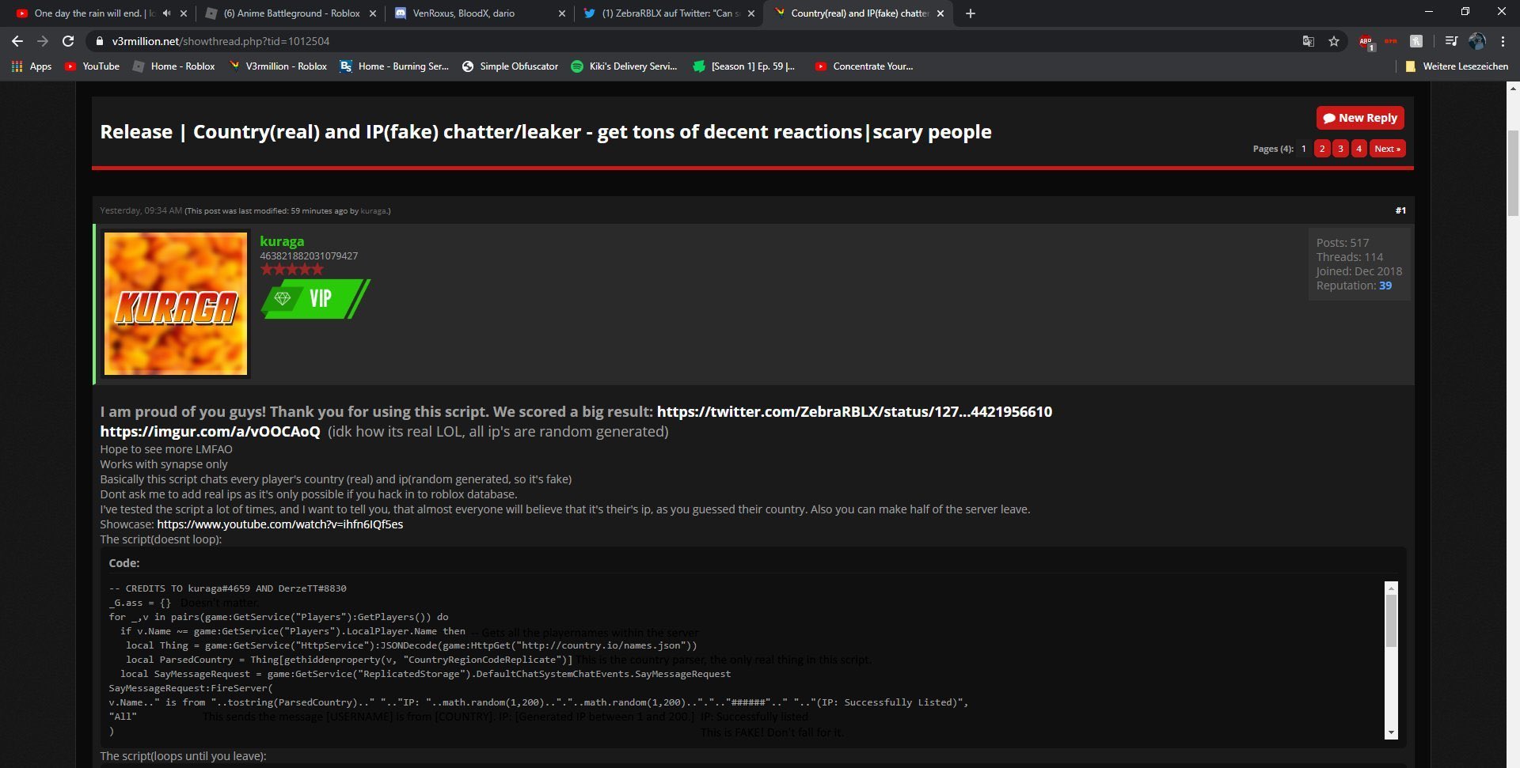Open the Chrome three-dot menu
This screenshot has width=1520, height=768.
pos(1503,41)
